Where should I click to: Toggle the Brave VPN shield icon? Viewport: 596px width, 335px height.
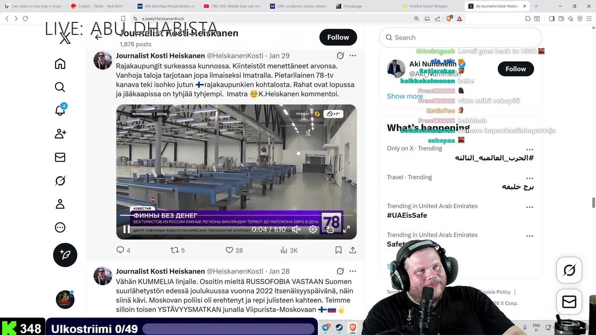(580, 19)
